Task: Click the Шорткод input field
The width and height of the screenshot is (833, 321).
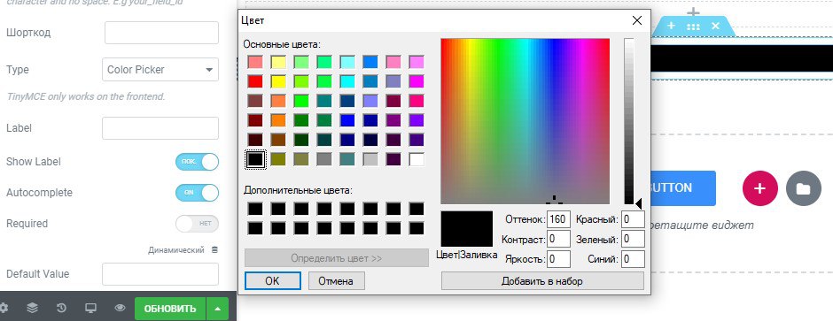Action: coord(161,33)
